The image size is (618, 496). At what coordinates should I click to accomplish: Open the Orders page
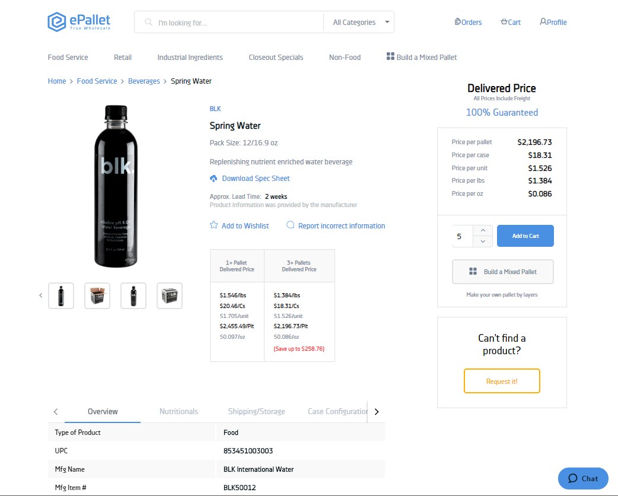coord(468,23)
